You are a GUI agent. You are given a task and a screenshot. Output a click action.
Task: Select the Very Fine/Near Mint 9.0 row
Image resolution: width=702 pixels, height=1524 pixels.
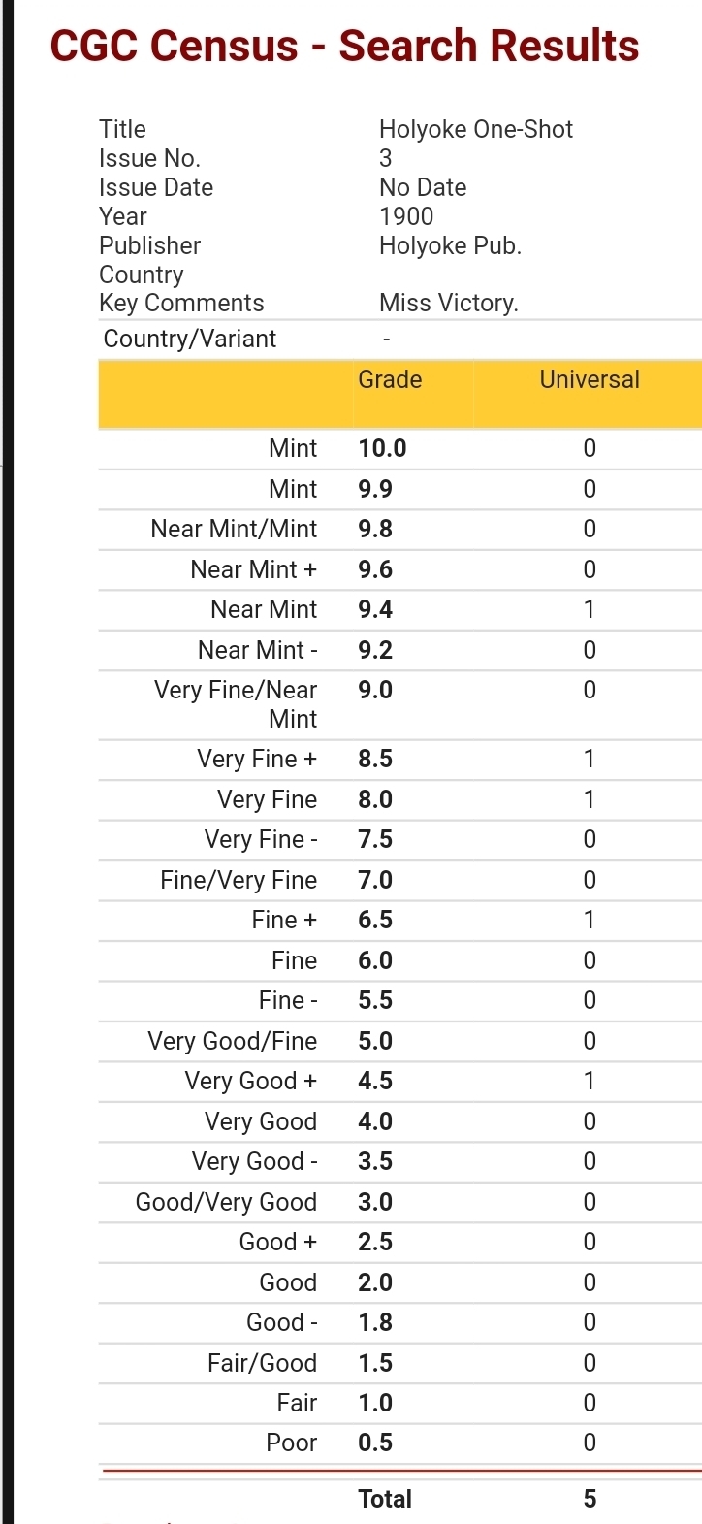coord(399,705)
